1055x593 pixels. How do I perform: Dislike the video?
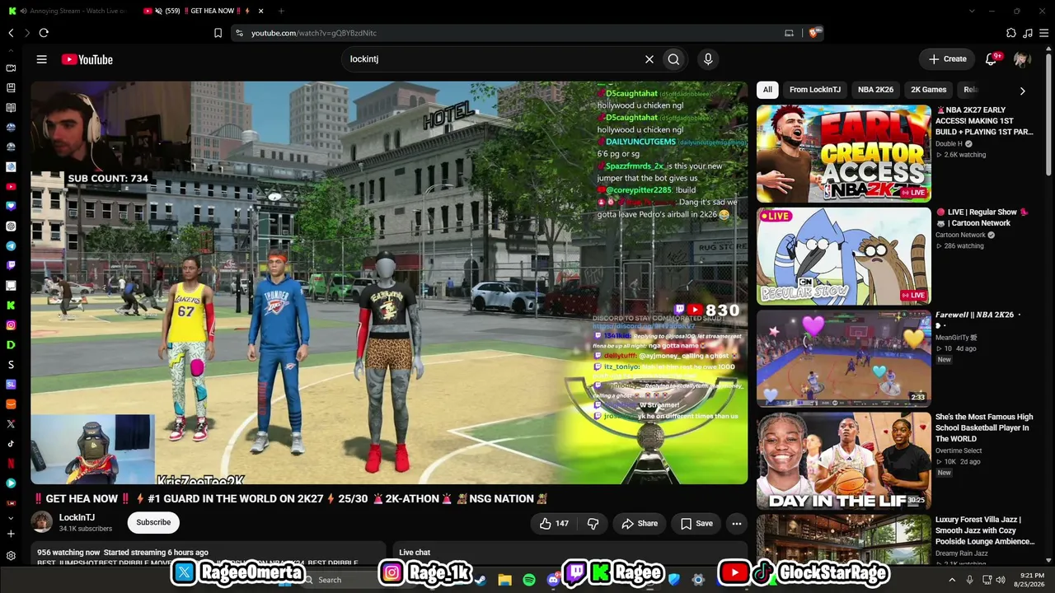pos(593,523)
